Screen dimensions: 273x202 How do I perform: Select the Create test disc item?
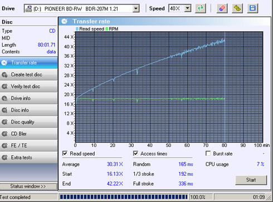[x=28, y=75]
